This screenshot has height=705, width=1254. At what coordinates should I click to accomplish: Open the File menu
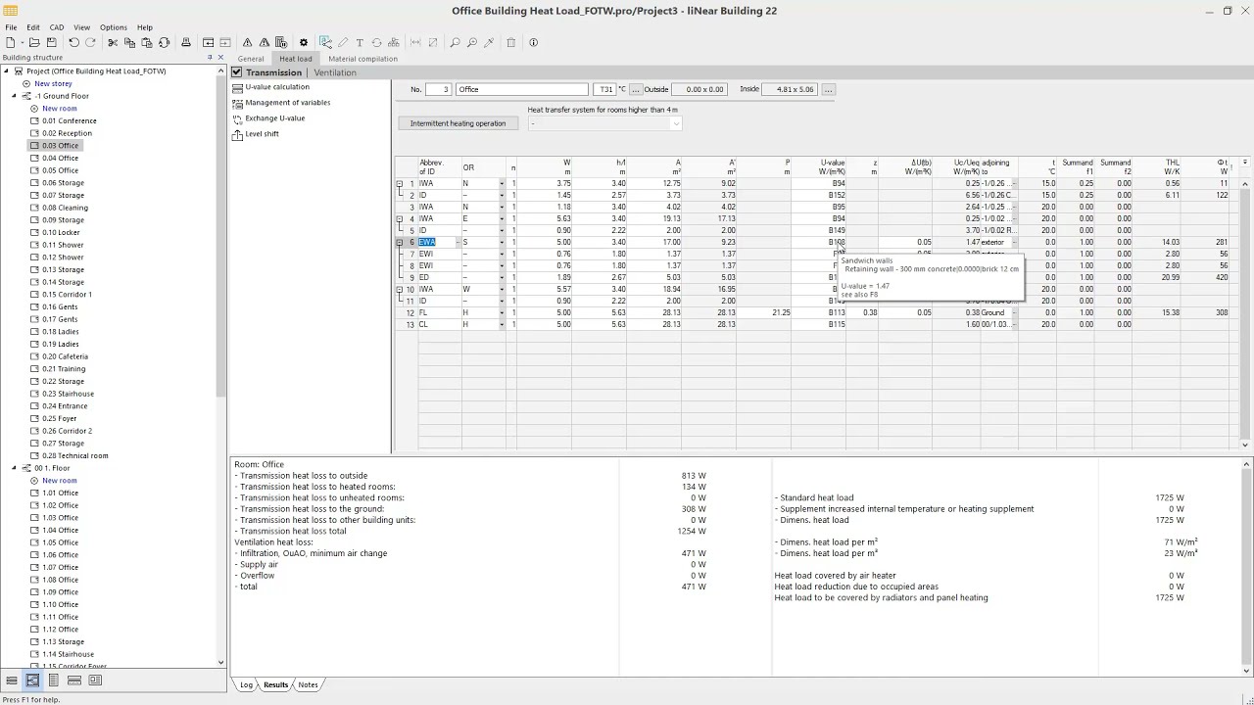tap(11, 27)
